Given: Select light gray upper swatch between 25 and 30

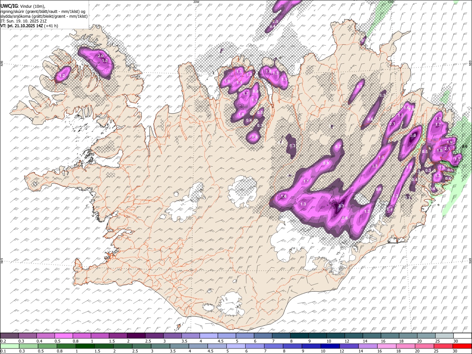Looking at the screenshot, I should [444, 336].
